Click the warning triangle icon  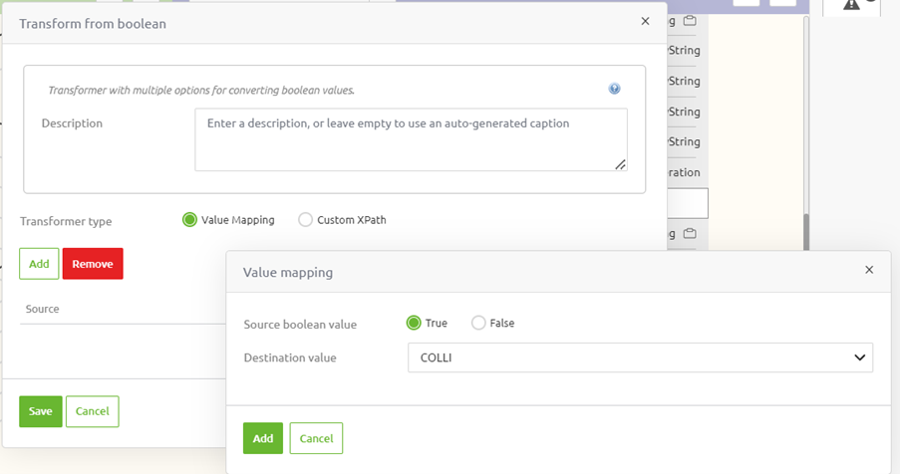click(851, 5)
